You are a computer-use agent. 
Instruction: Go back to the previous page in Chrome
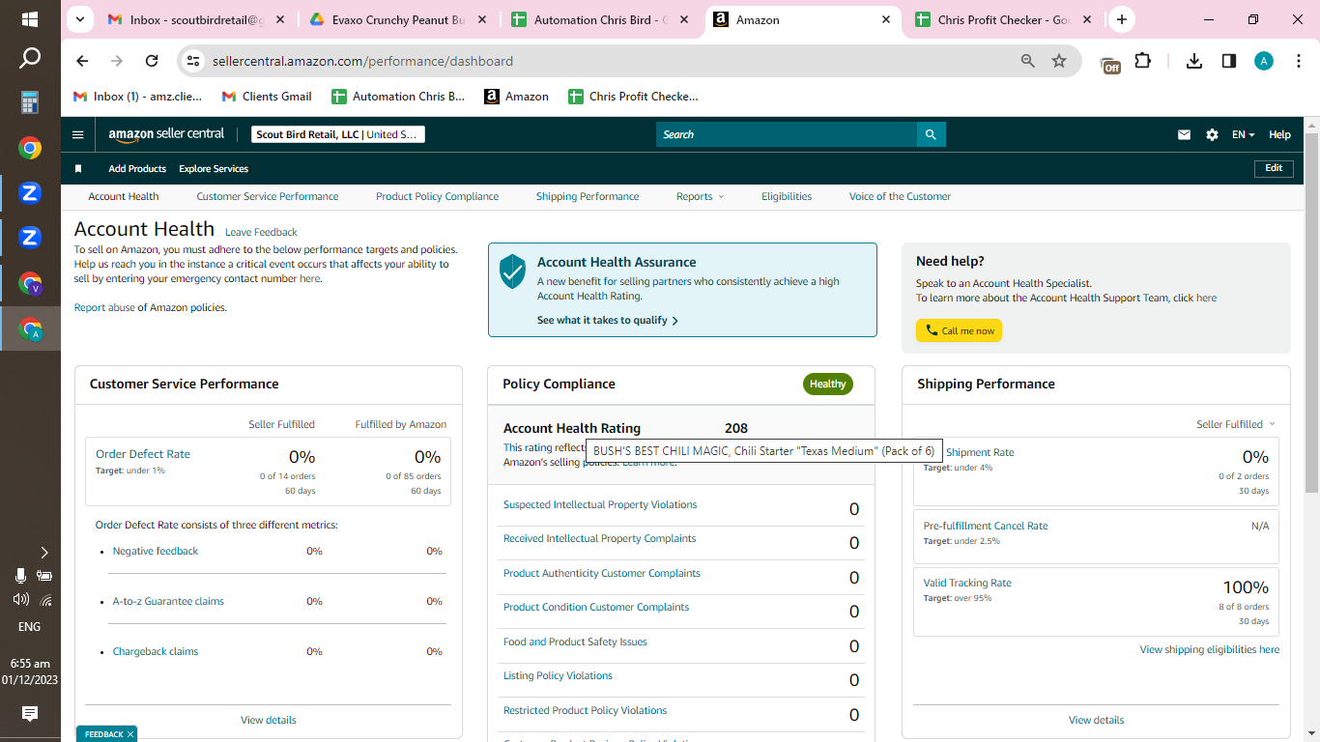(83, 61)
